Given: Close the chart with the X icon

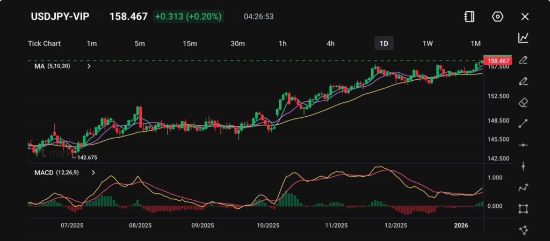Looking at the screenshot, I should [x=525, y=17].
